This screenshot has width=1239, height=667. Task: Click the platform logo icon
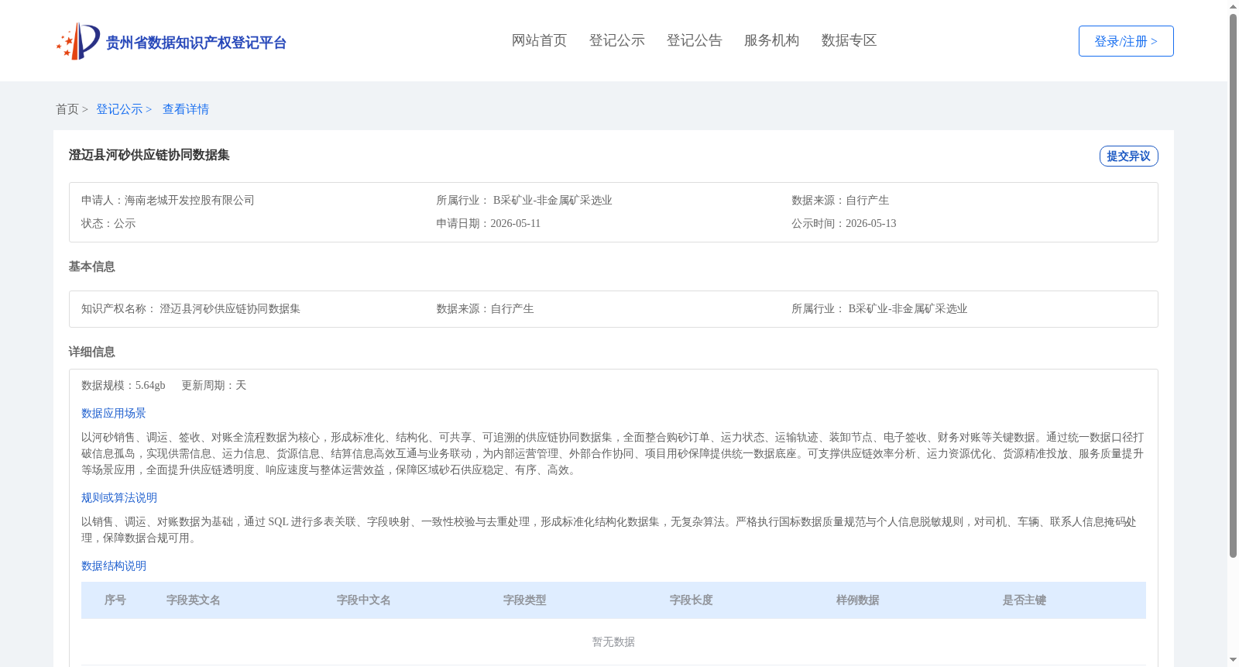(x=78, y=41)
